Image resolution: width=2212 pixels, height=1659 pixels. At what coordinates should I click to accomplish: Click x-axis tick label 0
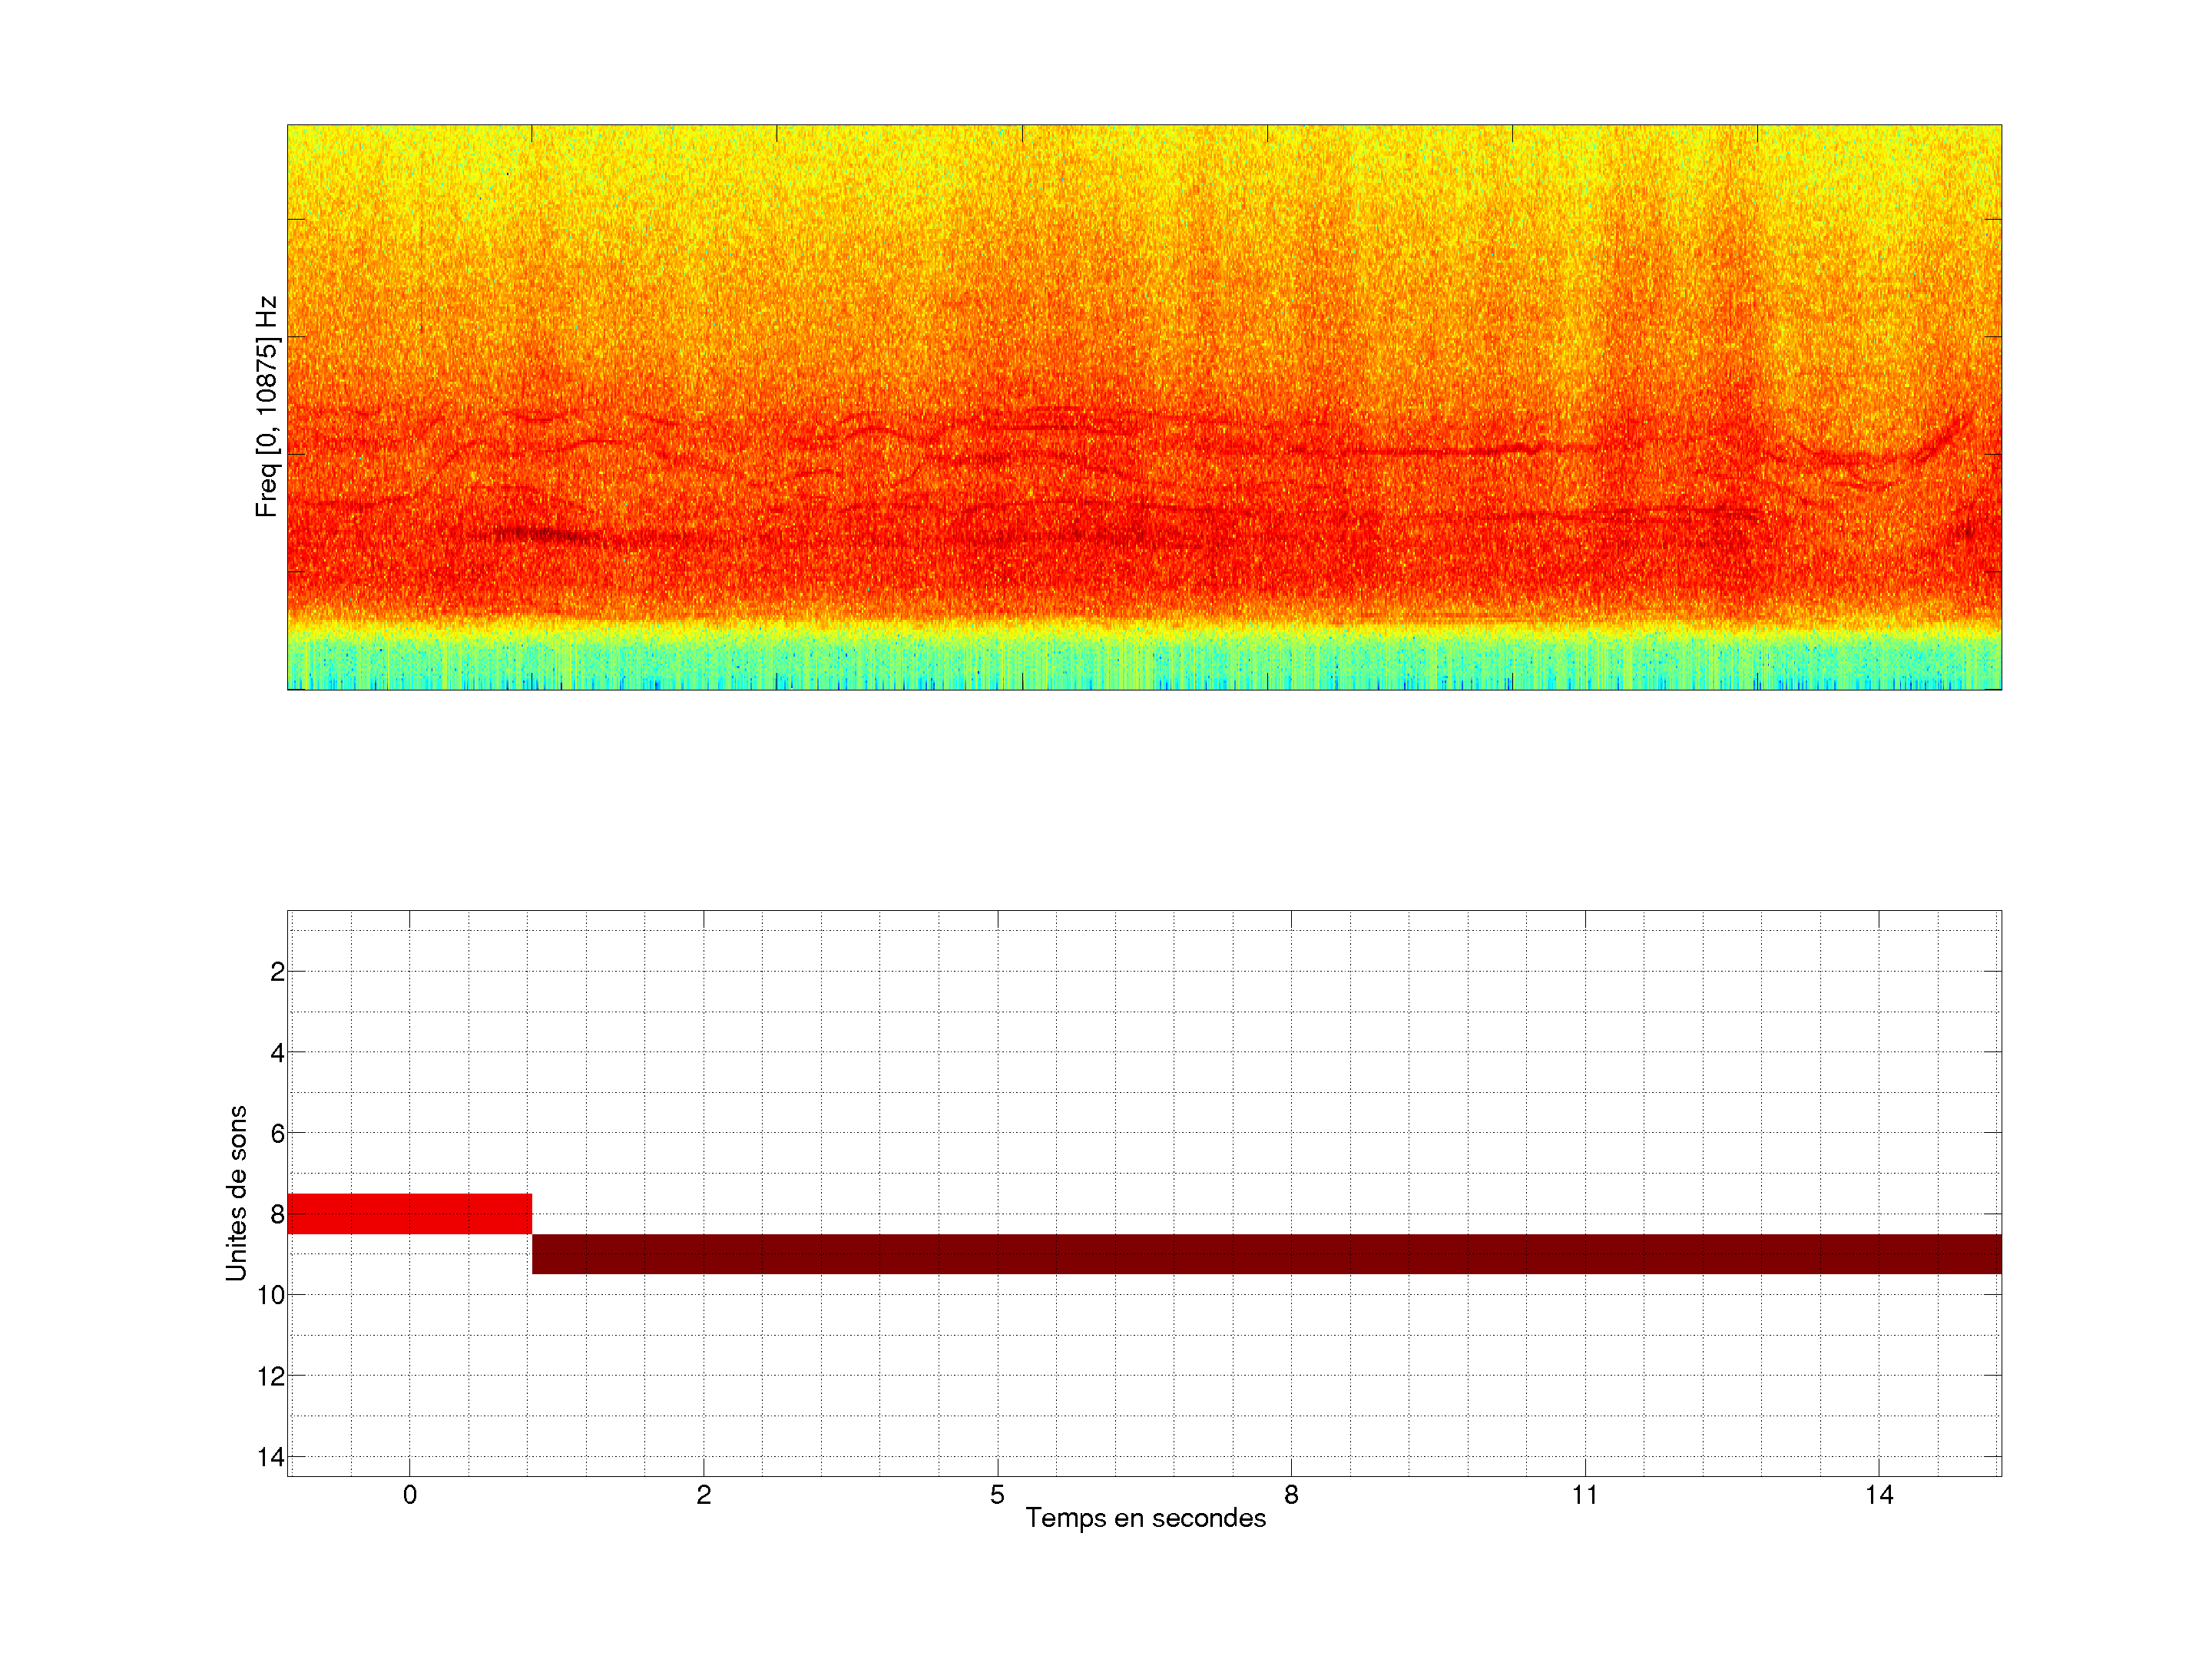pyautogui.click(x=410, y=1495)
